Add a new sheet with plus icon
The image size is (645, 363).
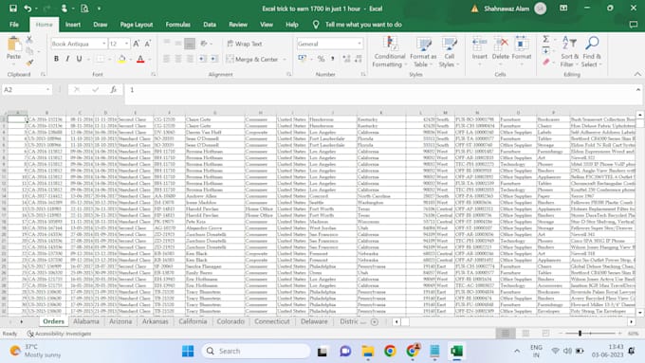(375, 322)
